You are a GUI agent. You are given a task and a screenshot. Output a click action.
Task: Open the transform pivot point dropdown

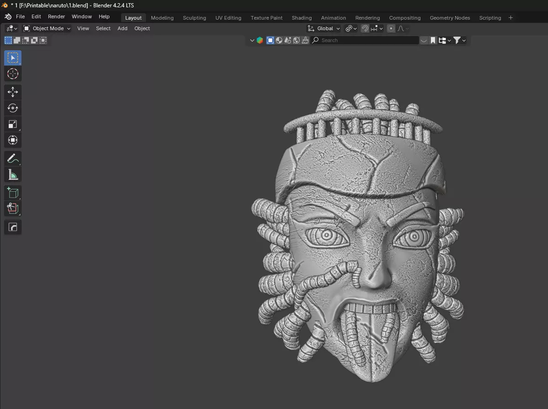click(x=351, y=29)
